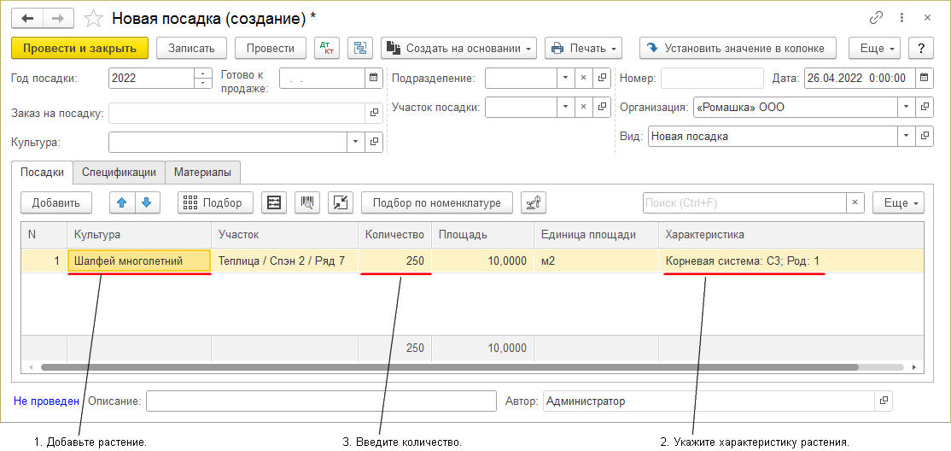951x451 pixels.
Task: Click Подбор по номенклатуре button
Action: [437, 202]
